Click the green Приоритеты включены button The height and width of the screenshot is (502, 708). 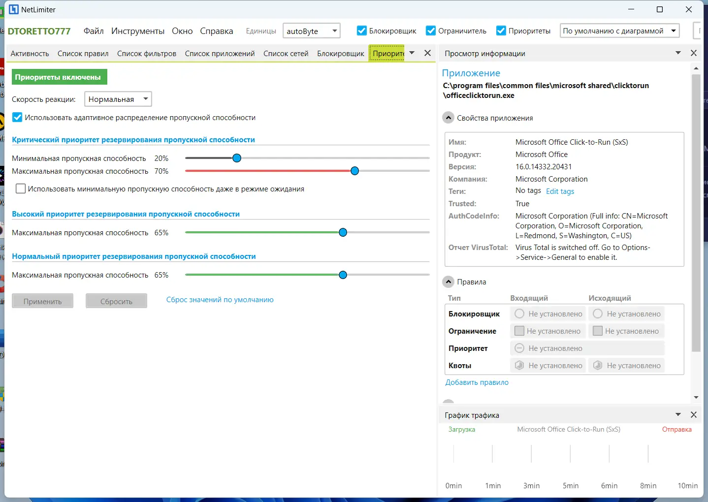point(60,77)
